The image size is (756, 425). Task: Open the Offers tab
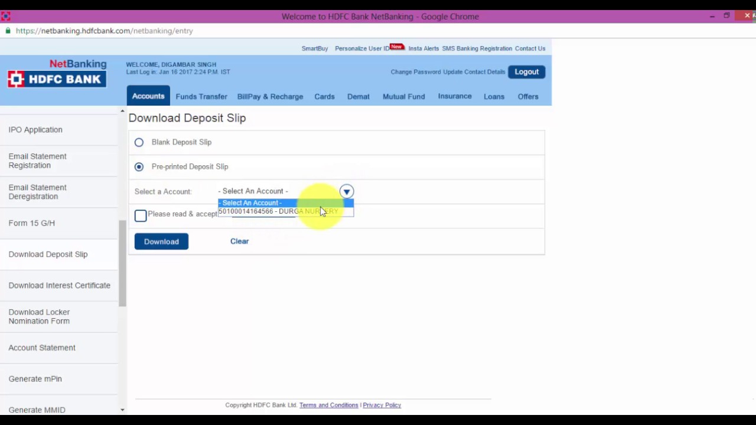click(x=528, y=97)
